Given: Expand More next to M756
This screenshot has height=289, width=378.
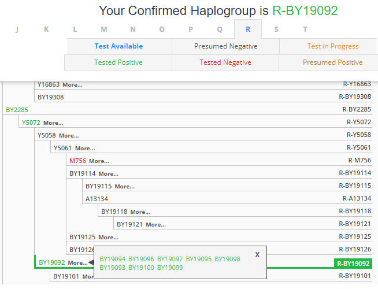Looking at the screenshot, I should 99,161.
